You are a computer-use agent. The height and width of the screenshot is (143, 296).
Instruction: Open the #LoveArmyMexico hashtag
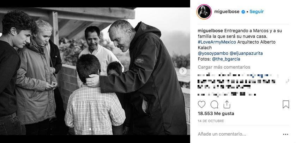click(217, 42)
